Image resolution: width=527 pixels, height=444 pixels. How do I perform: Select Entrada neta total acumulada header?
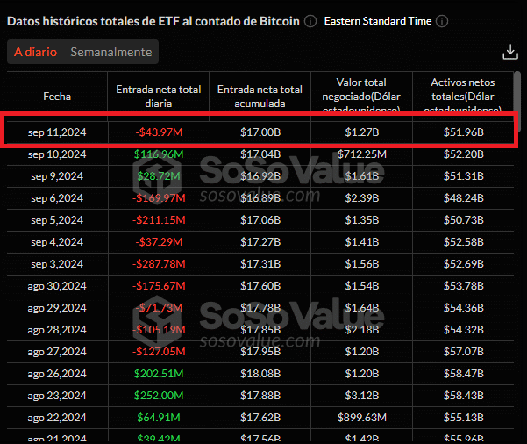coord(260,97)
